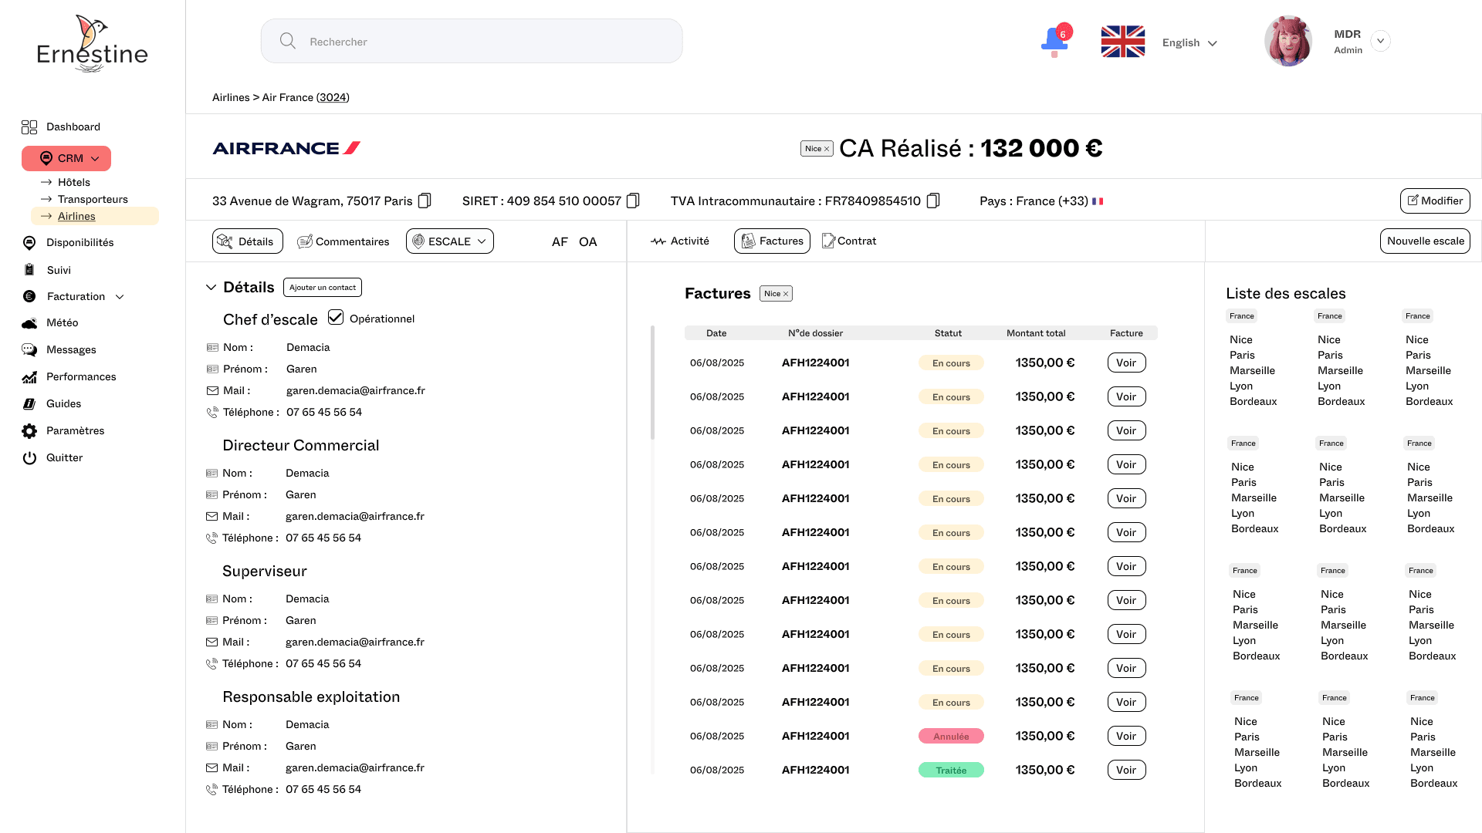This screenshot has height=833, width=1482.
Task: Open the ESCALE dropdown
Action: [450, 241]
